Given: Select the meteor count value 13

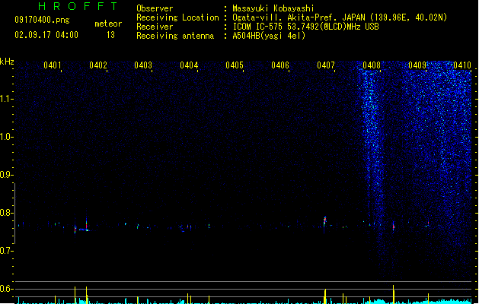Looking at the screenshot, I should coord(110,35).
